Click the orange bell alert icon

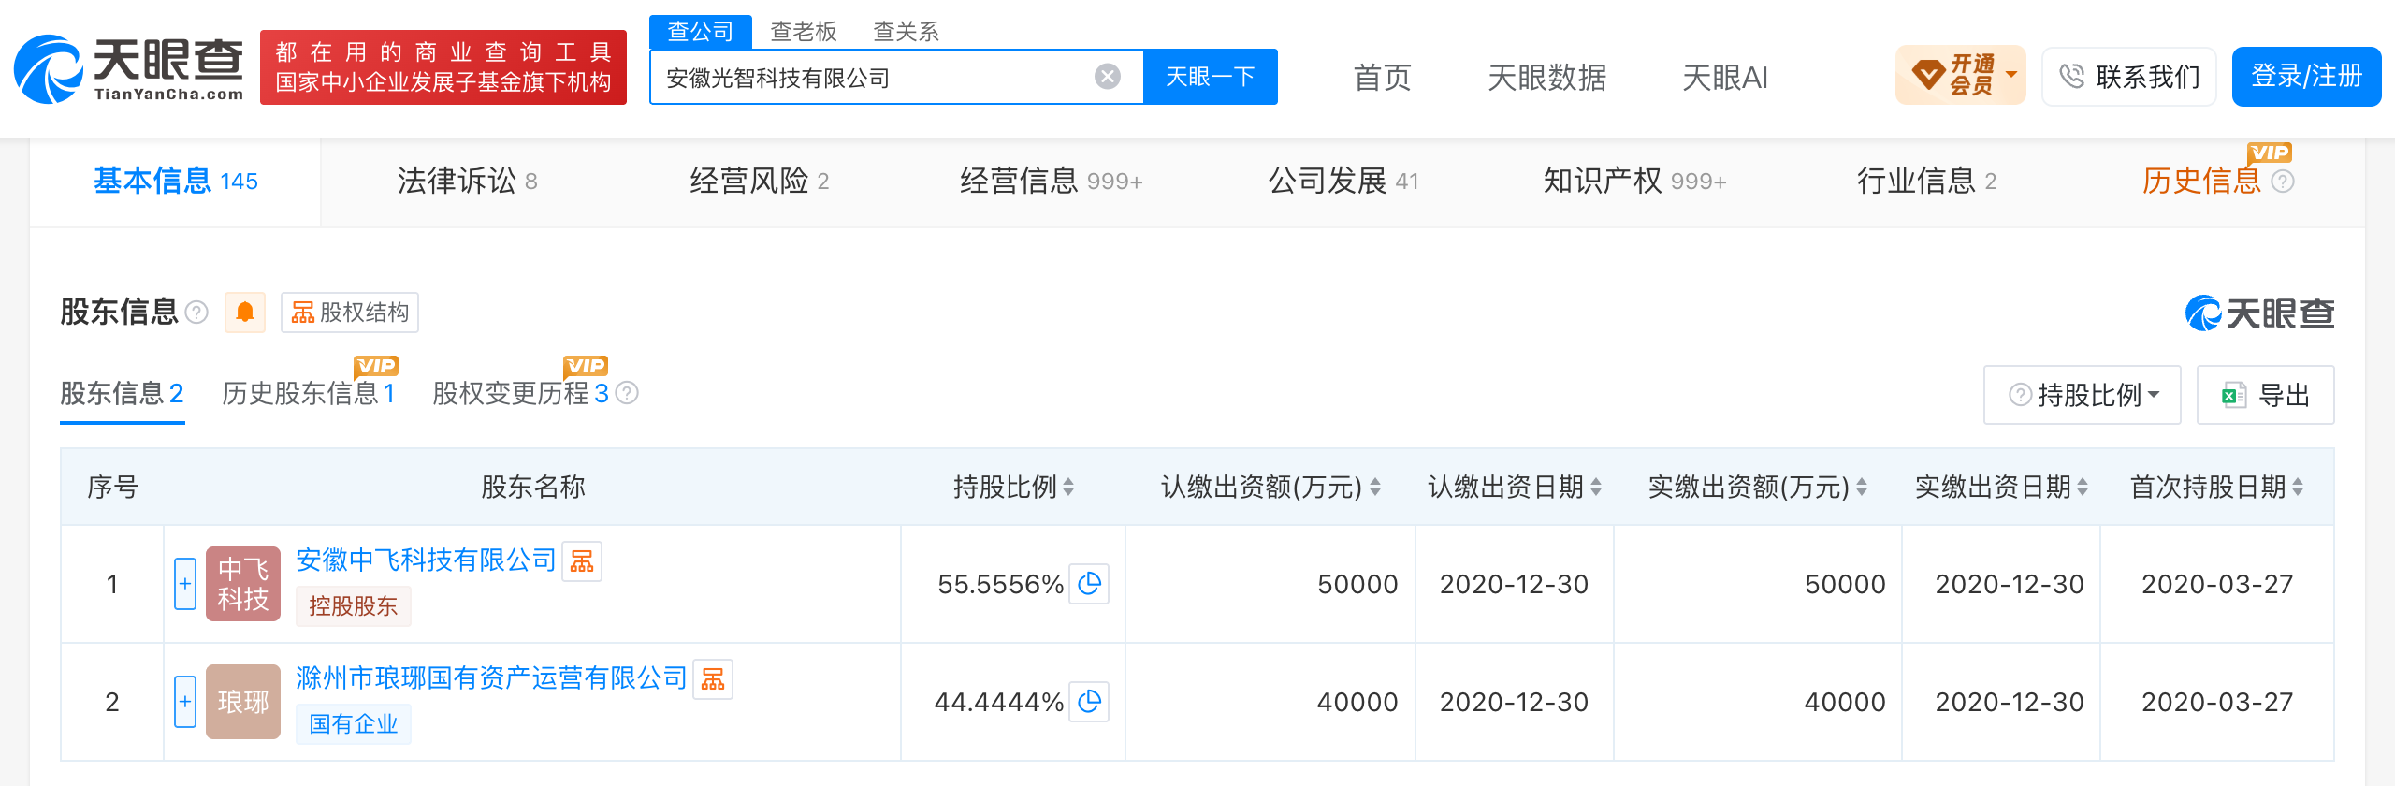[x=245, y=313]
